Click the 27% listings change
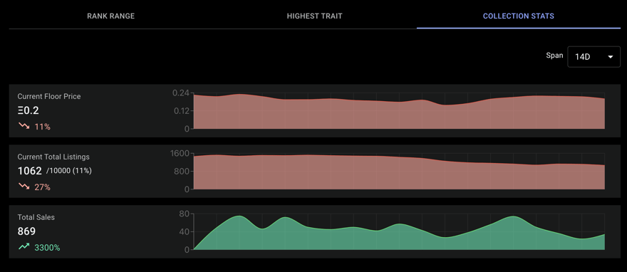627x272 pixels. coord(42,187)
